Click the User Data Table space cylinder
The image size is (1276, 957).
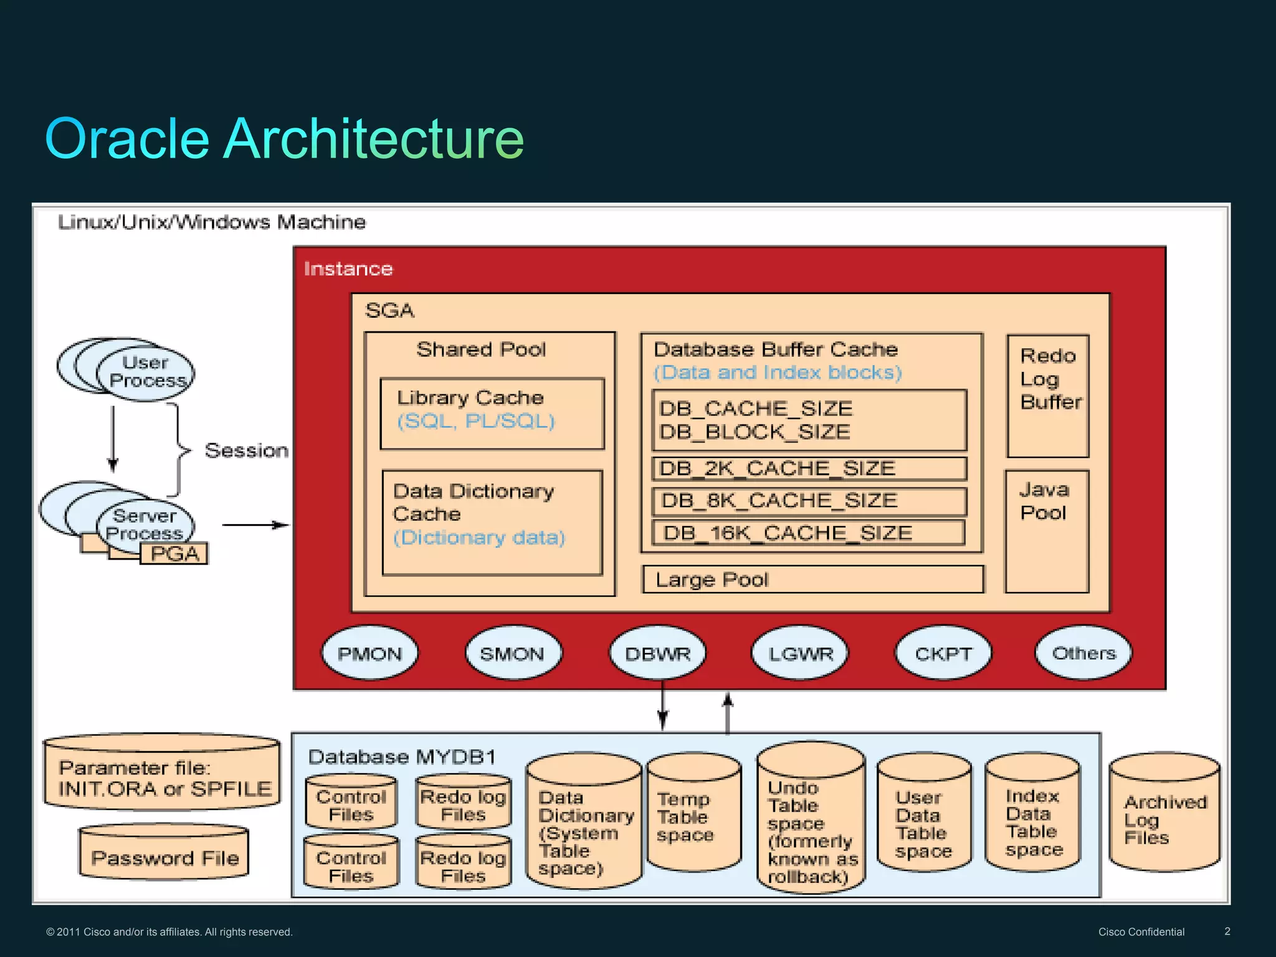click(x=924, y=812)
